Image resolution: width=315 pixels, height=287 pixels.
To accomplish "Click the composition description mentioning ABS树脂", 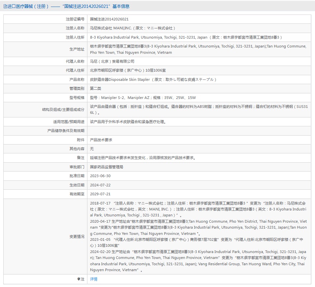I will (199, 110).
